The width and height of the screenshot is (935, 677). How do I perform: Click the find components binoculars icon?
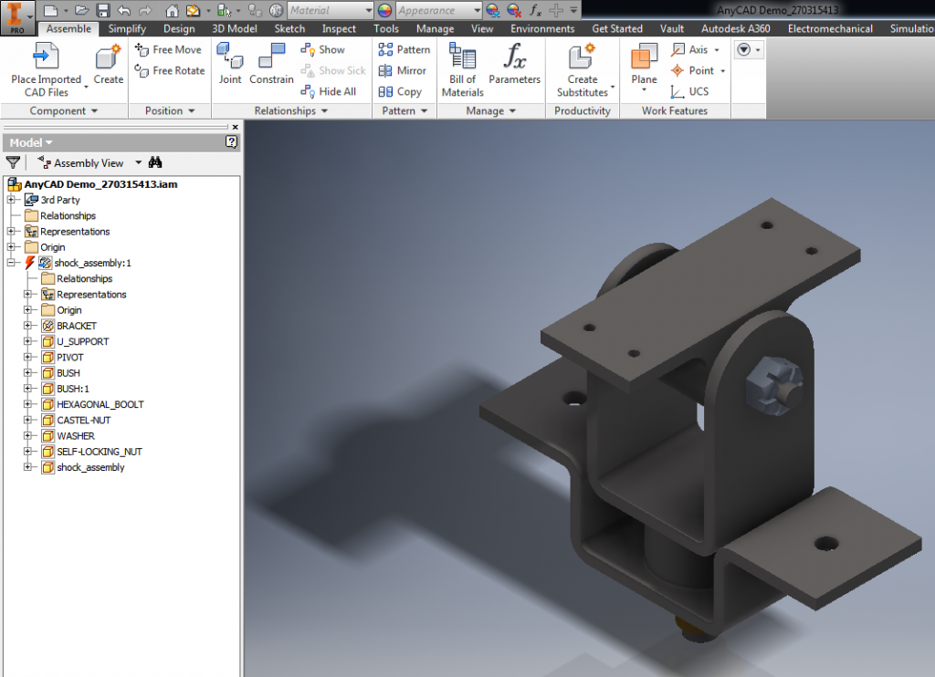click(x=155, y=161)
